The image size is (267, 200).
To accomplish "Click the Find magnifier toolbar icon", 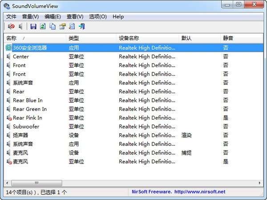I will [x=72, y=26].
